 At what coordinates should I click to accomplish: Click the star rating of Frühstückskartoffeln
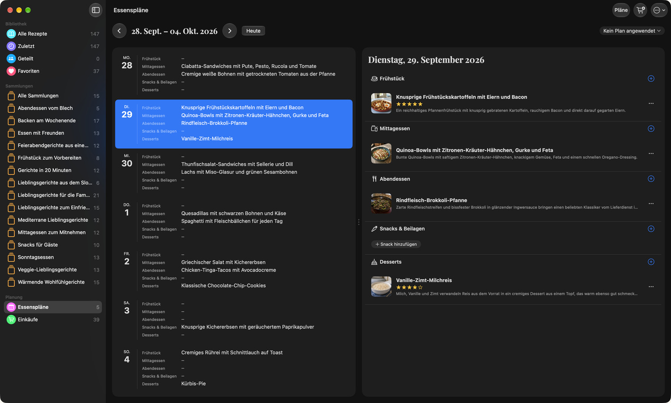coord(409,104)
